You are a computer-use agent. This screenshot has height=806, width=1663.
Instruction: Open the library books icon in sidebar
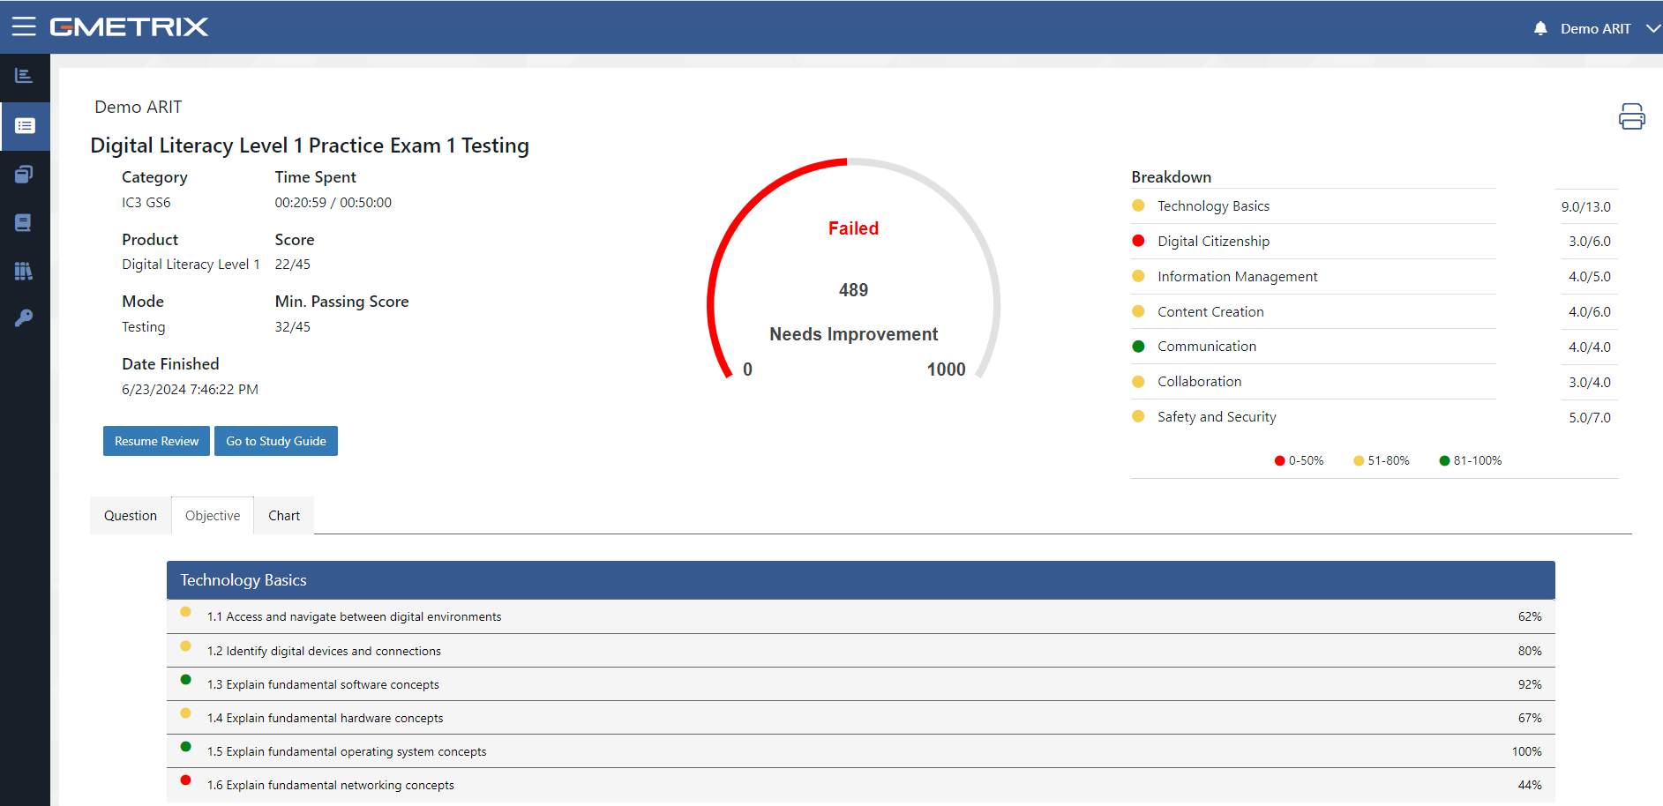(x=24, y=271)
